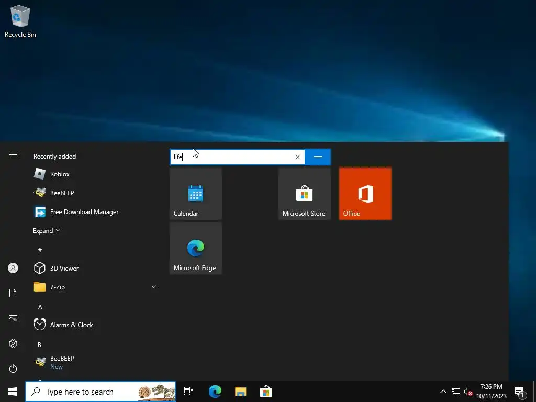Launch Microsoft Edge from the taskbar
The height and width of the screenshot is (402, 536).
[x=215, y=392]
